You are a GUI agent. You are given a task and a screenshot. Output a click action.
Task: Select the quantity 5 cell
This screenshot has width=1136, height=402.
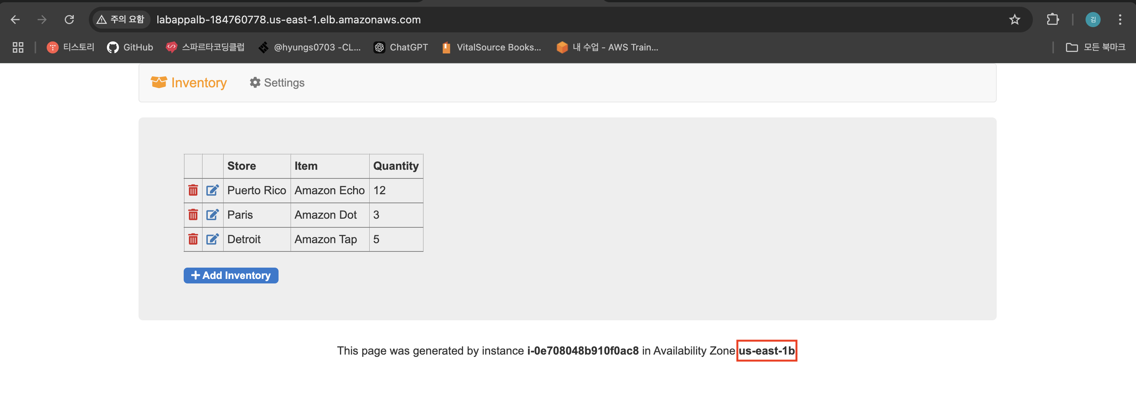[x=396, y=239]
